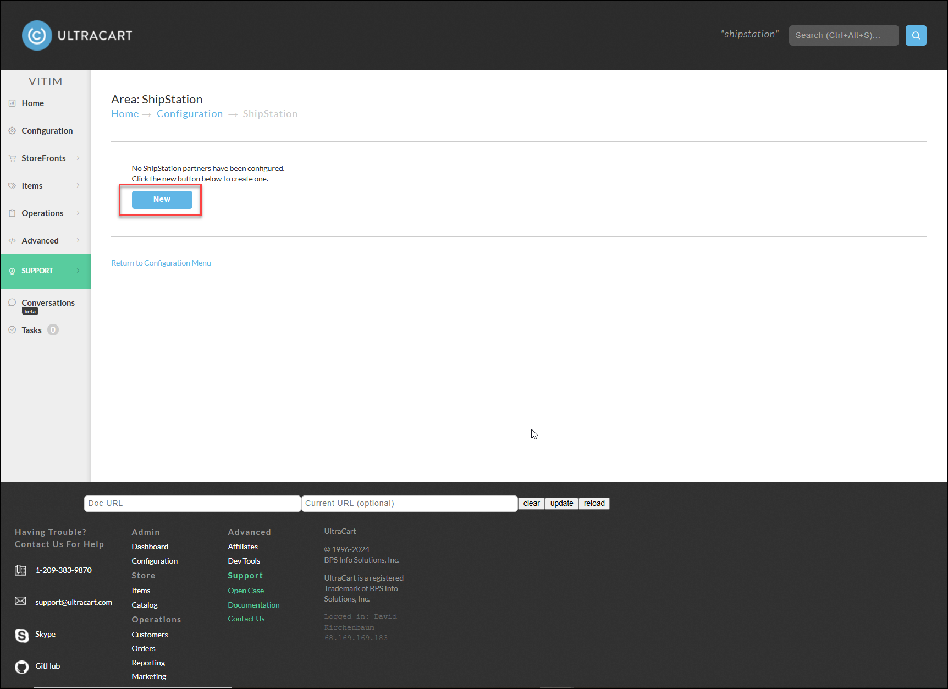Click the phone number icon in footer
The image size is (948, 689).
click(x=20, y=570)
